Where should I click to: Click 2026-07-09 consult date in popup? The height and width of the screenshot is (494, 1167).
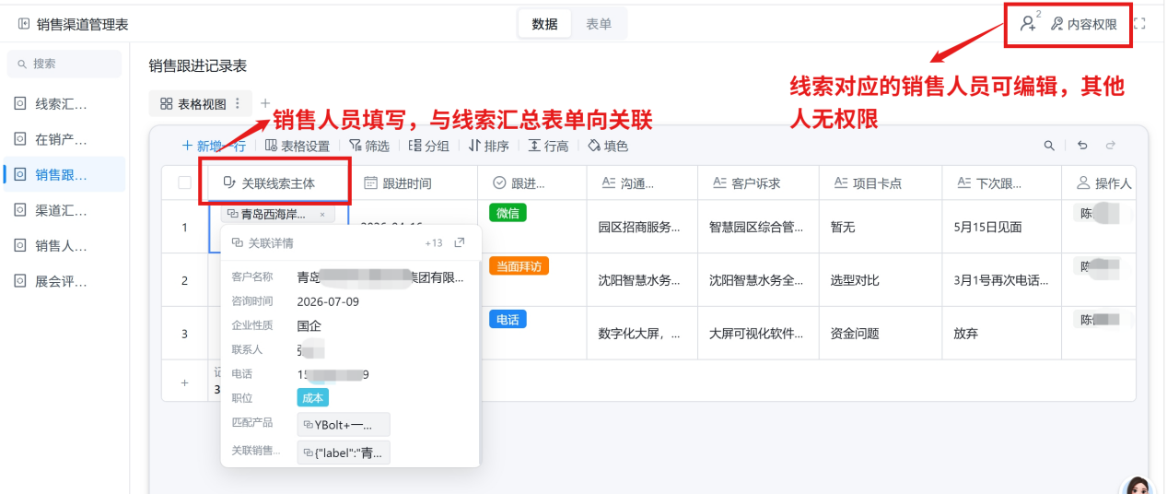point(329,301)
